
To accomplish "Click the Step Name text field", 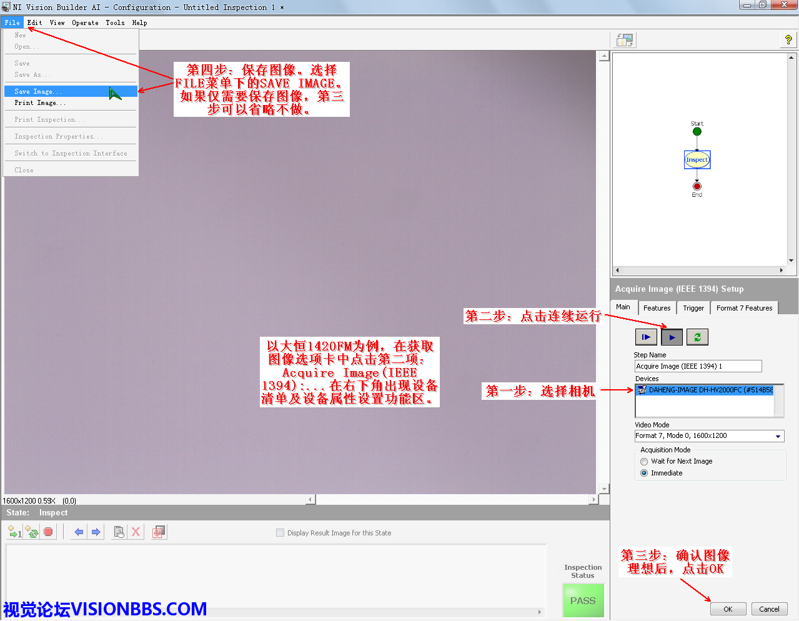I will 698,367.
